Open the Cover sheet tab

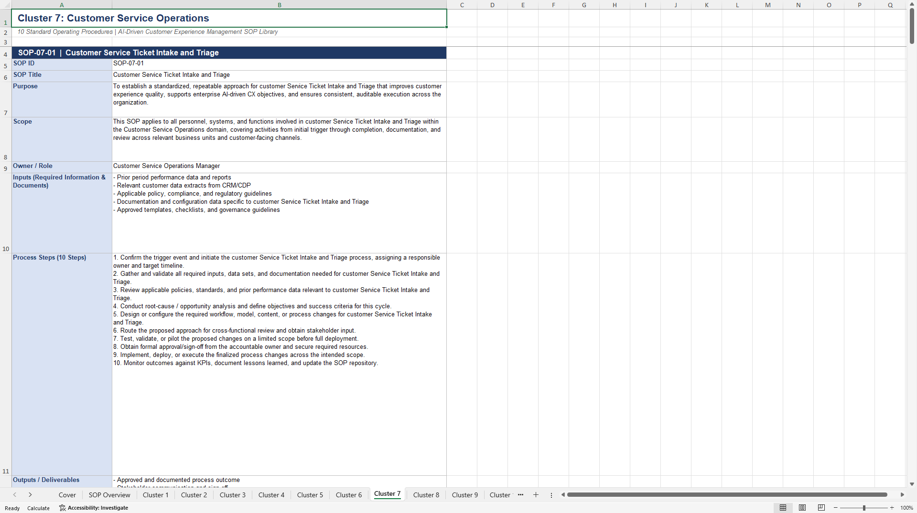(67, 495)
